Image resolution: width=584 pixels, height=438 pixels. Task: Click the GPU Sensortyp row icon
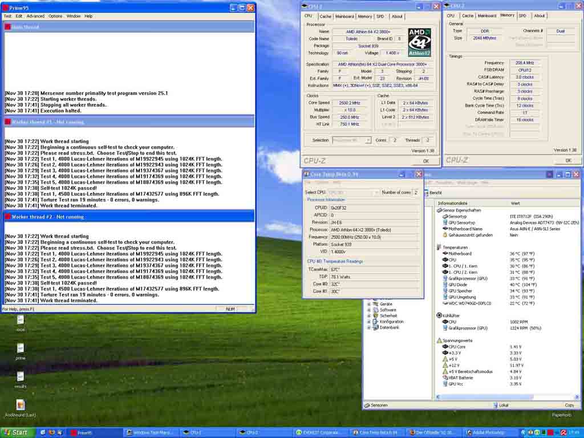tap(445, 223)
